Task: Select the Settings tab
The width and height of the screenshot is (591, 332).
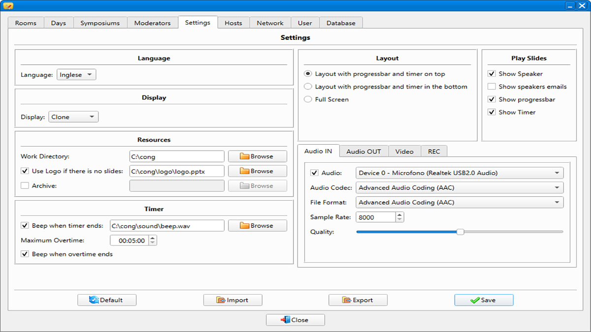Action: click(197, 23)
